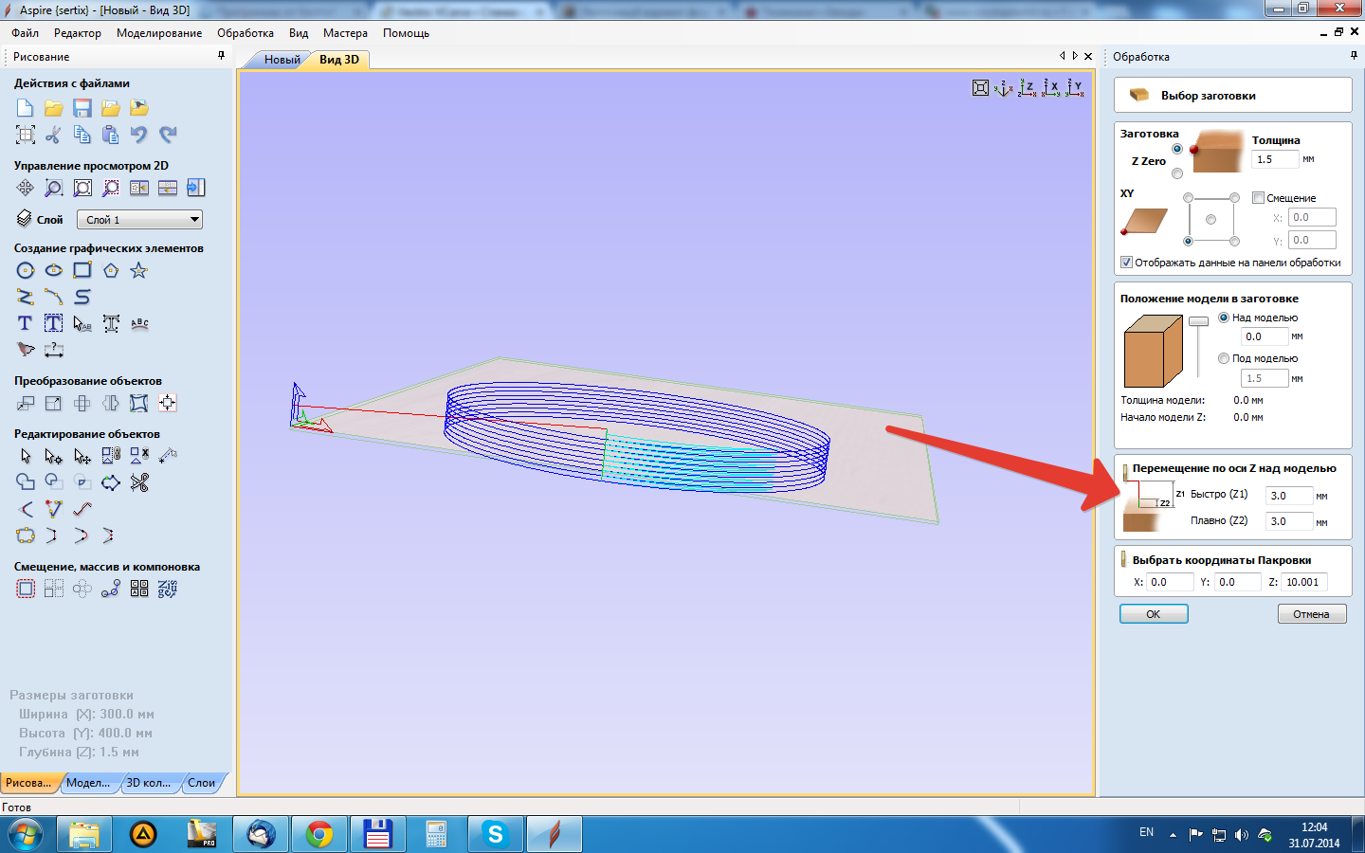Select the pan view four-arrow icon
The height and width of the screenshot is (853, 1365).
[x=26, y=188]
